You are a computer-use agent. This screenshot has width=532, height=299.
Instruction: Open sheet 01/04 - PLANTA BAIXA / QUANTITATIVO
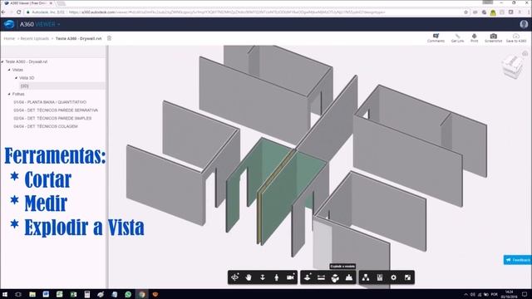(x=50, y=102)
